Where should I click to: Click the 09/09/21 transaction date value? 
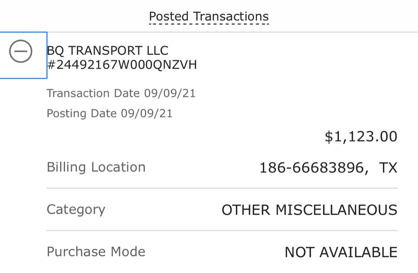click(x=169, y=93)
